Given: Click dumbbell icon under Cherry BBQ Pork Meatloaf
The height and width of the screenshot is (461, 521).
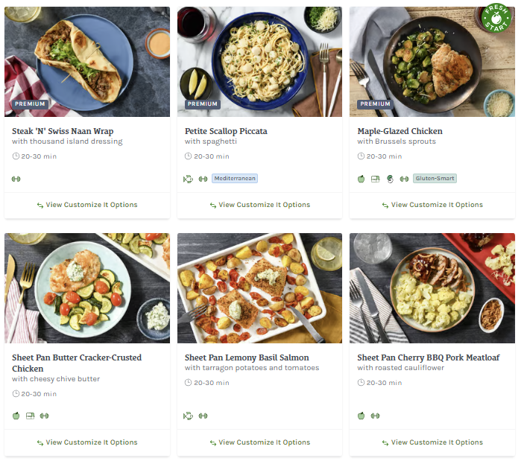Looking at the screenshot, I should 375,416.
